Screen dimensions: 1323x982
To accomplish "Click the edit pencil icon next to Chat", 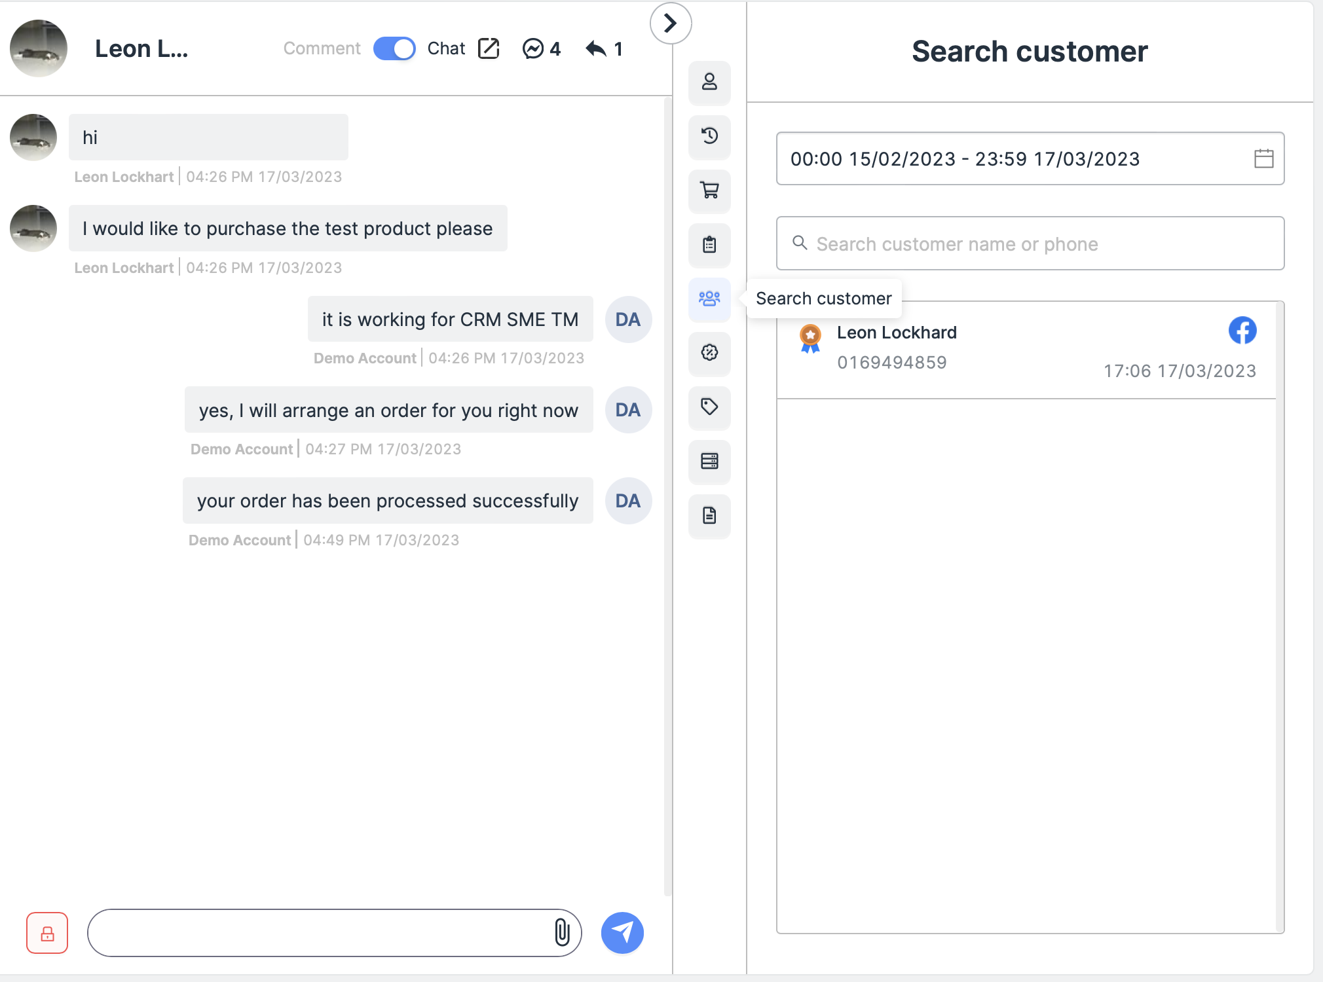I will click(489, 48).
